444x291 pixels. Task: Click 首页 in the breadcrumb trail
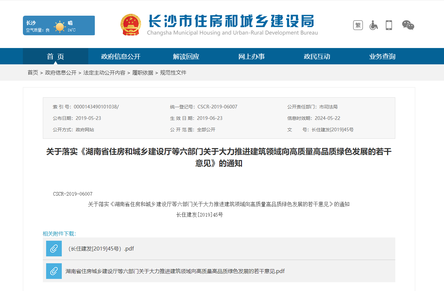pyautogui.click(x=33, y=73)
